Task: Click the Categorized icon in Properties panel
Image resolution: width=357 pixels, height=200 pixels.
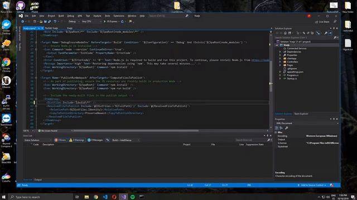Action: 277,128
